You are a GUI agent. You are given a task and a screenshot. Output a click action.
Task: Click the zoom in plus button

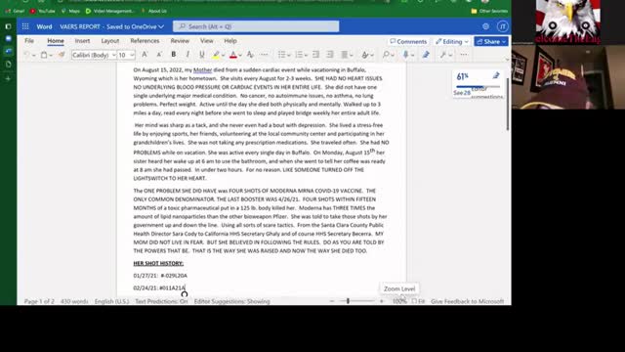point(382,301)
